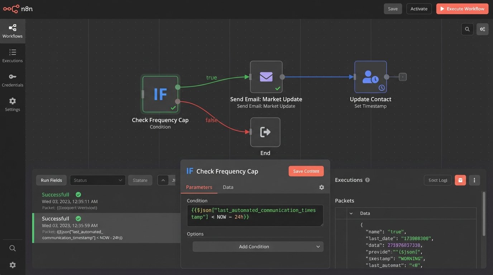
Task: Select the Parameters tab
Action: pos(199,187)
